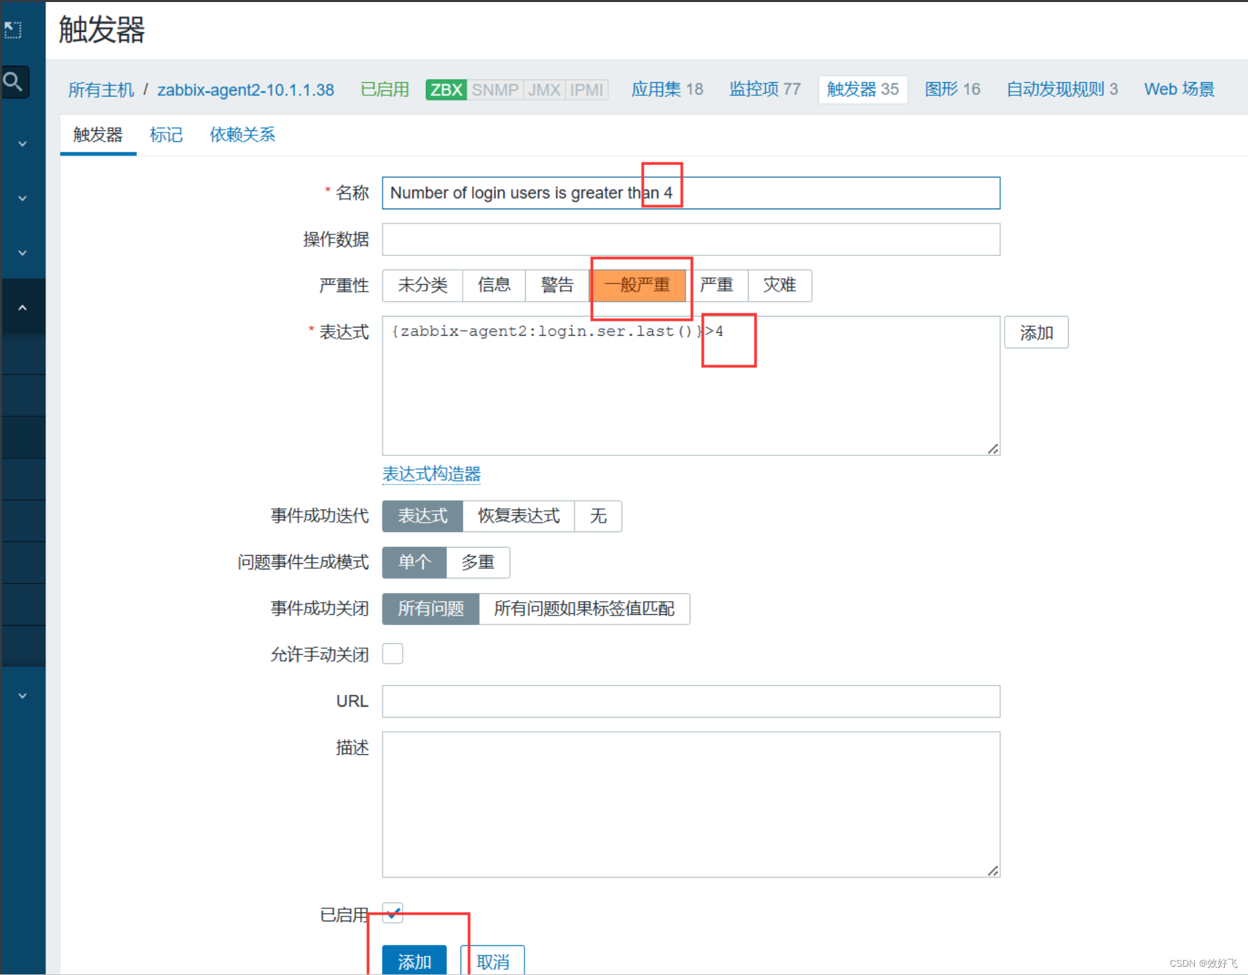
Task: Go to 自动发现规则 3
Action: (x=1062, y=90)
